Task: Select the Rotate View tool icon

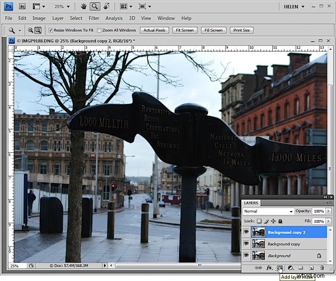Action: (x=106, y=7)
